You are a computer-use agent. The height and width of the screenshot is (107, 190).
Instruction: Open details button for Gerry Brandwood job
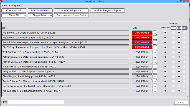[x=155, y=86]
